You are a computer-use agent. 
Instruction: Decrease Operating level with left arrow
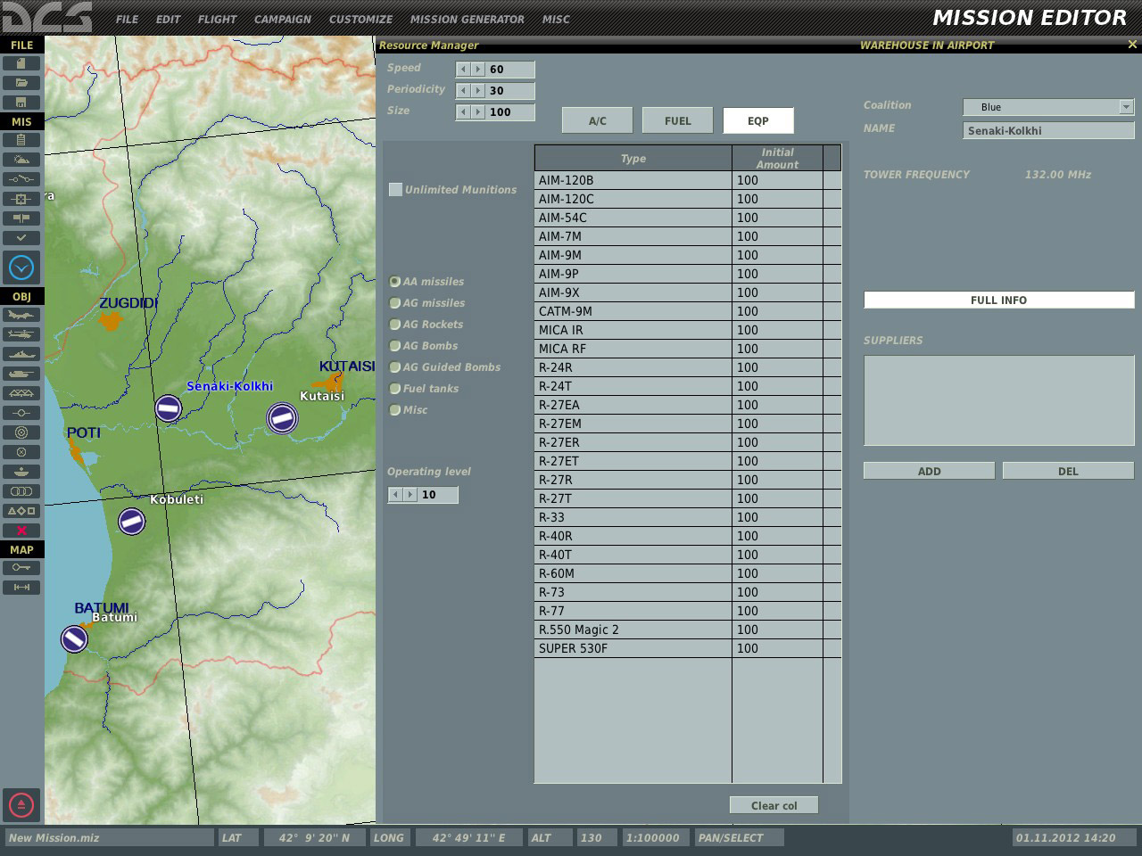click(395, 495)
